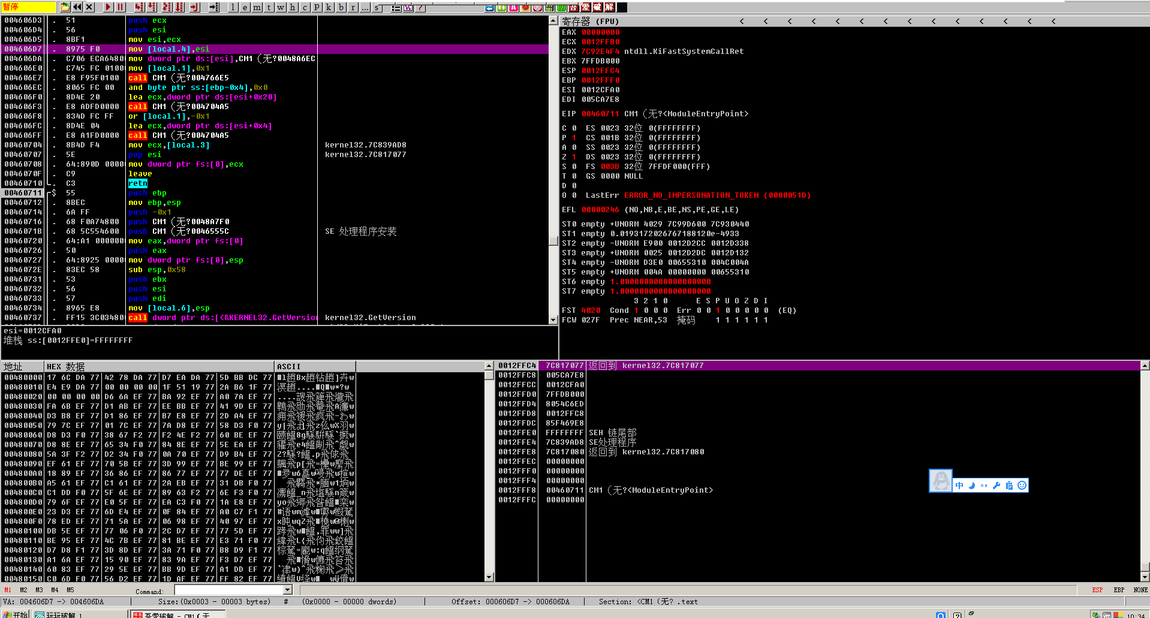Click the Step Over toolbar icon

(152, 7)
